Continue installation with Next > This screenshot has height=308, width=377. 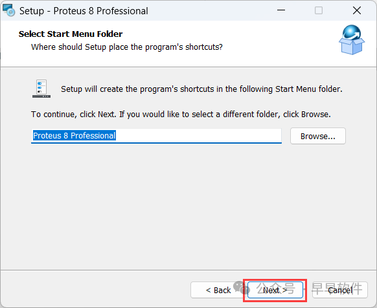[x=275, y=290]
